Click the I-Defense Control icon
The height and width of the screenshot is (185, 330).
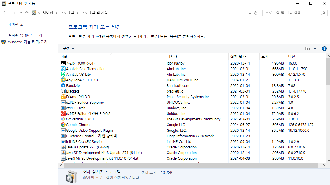coord(63,136)
